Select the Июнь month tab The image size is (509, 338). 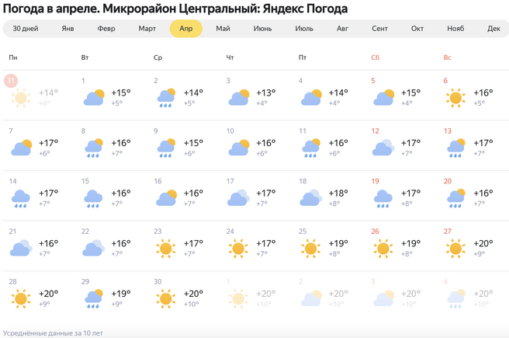click(x=262, y=29)
